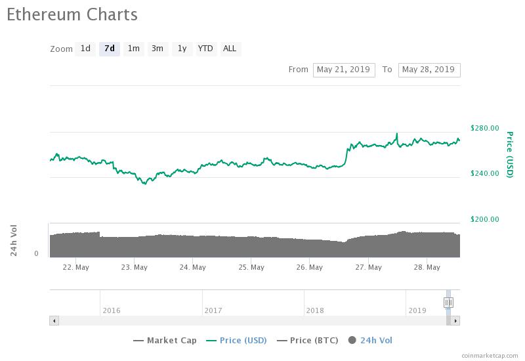Click the 28. May axis label
This screenshot has width=525, height=361.
tap(427, 267)
